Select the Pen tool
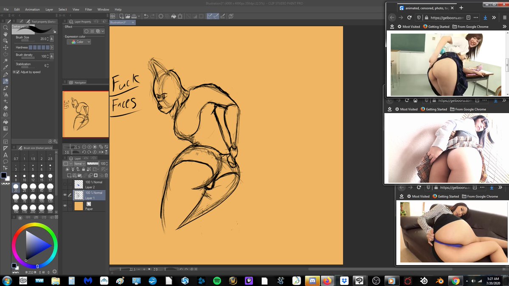Viewport: 509px width, 286px height. pos(6,75)
